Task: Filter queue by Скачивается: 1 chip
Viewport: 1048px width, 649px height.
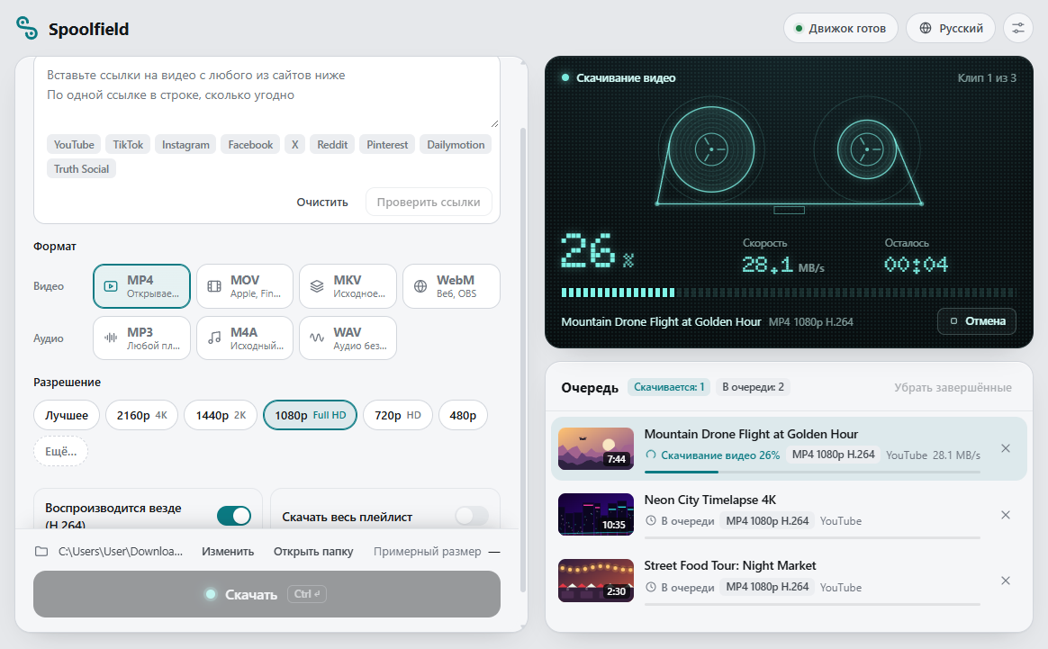Action: click(x=668, y=387)
